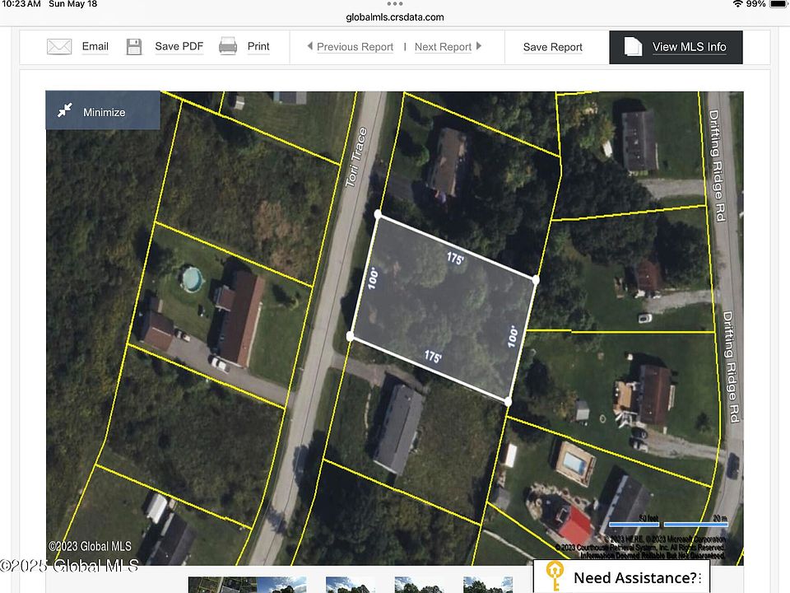This screenshot has height=593, width=790.
Task: Click the upper Drifting Ridge Rd label
Action: (717, 166)
